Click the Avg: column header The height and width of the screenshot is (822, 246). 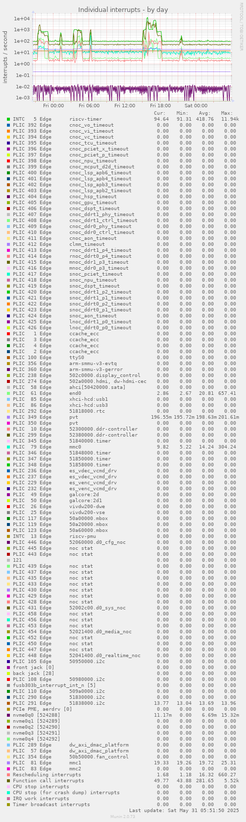205,113
